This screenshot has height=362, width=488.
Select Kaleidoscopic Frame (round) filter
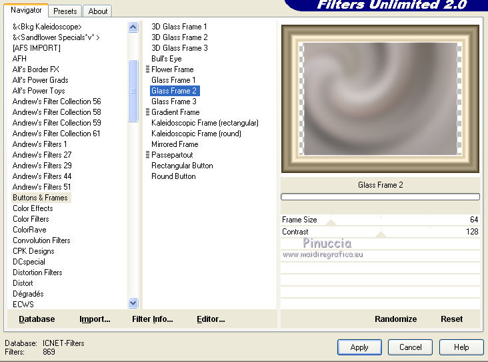pos(196,134)
